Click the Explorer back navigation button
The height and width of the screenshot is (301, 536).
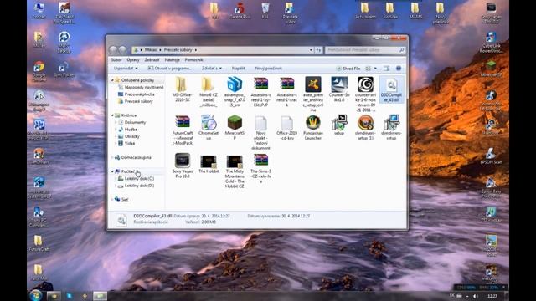pos(113,50)
